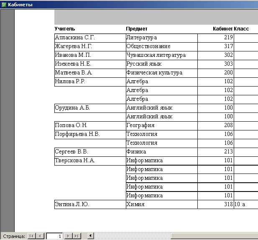This screenshot has width=258, height=240.
Task: Click teacher cell Орудина А.Б.
Action: tap(90, 108)
